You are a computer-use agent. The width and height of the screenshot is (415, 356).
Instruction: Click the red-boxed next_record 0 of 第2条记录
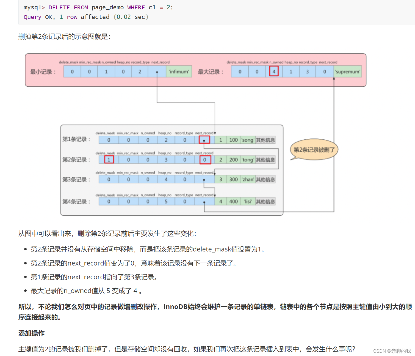coord(205,160)
